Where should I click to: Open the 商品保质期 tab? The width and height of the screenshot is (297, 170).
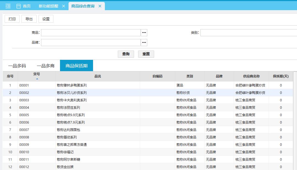[77, 66]
